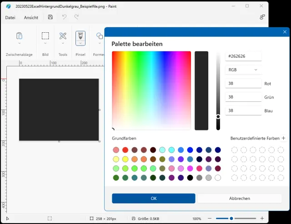Open the Datei menu
Screen dimensions: 291x224
10,17
